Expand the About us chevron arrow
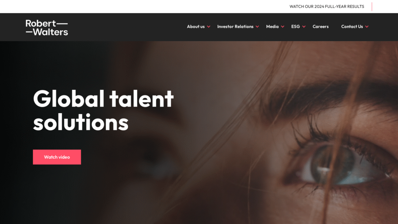 point(209,27)
